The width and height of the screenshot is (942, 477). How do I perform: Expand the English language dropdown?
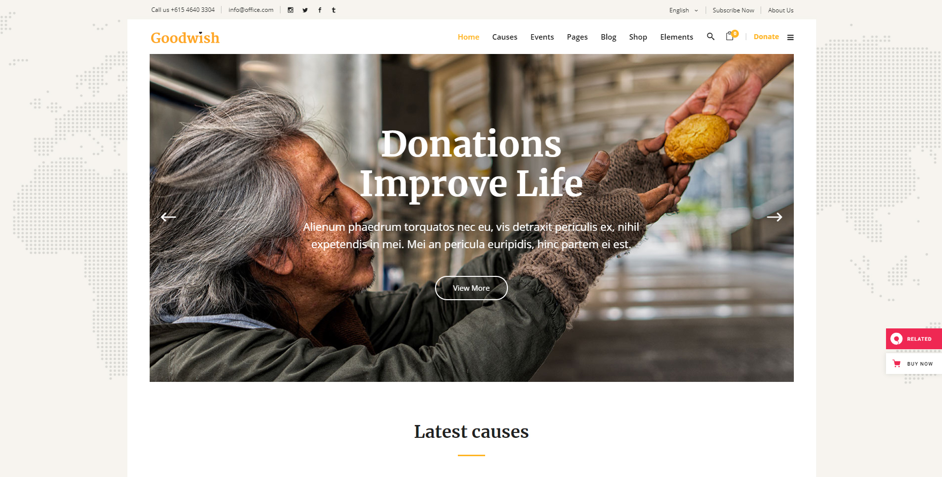pos(683,10)
